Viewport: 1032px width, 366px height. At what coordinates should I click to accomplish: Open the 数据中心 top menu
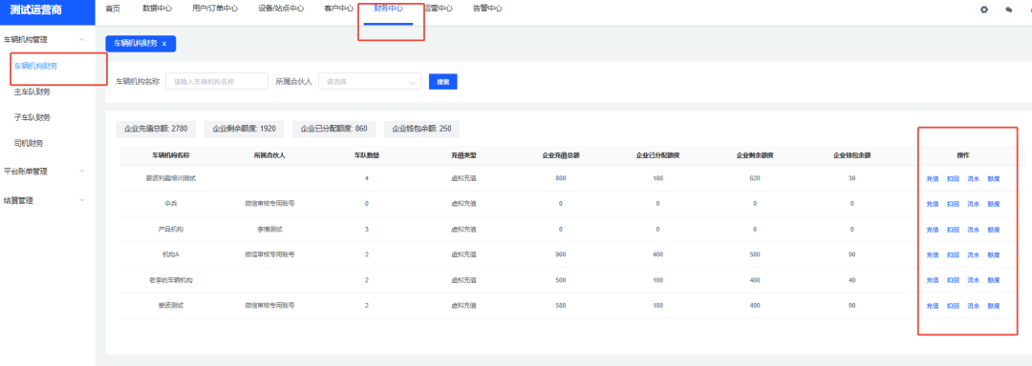[x=157, y=9]
